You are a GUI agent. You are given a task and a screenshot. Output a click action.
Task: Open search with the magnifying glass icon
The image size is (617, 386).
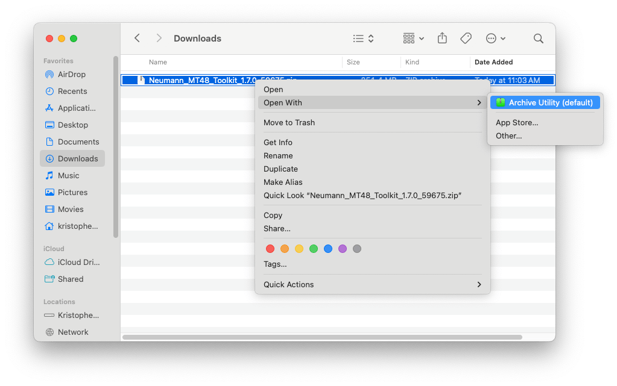pos(538,39)
